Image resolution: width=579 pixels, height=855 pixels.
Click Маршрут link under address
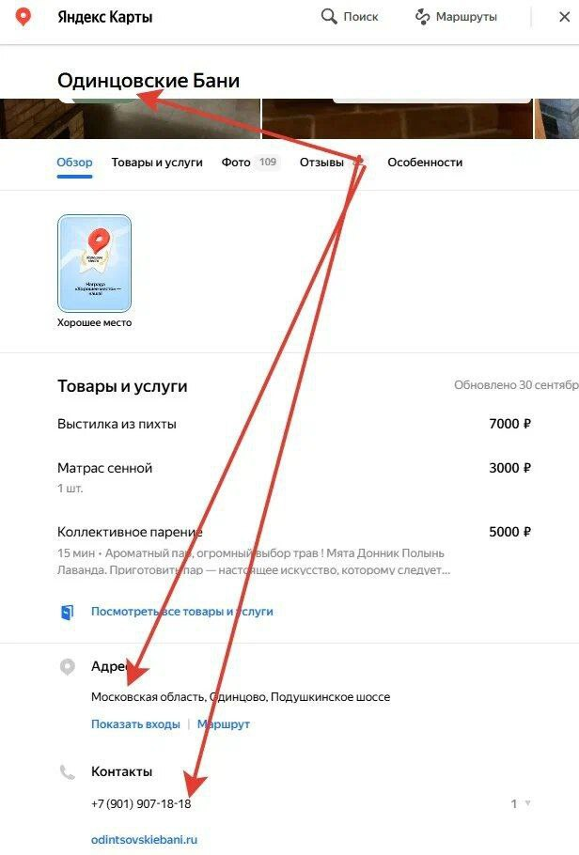[223, 724]
